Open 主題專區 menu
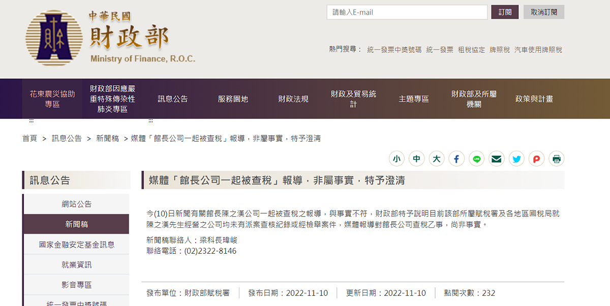The width and height of the screenshot is (610, 306). tap(414, 99)
